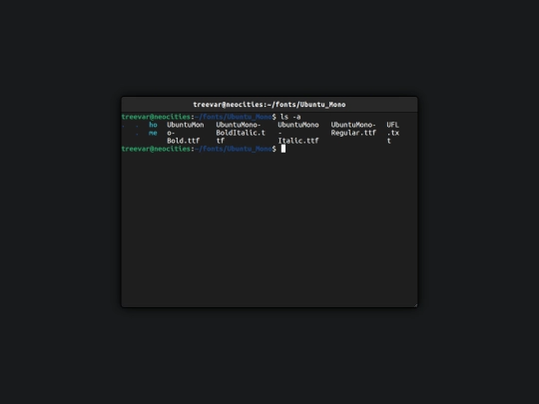Click the terminal title bar text
The width and height of the screenshot is (539, 404).
tap(269, 105)
